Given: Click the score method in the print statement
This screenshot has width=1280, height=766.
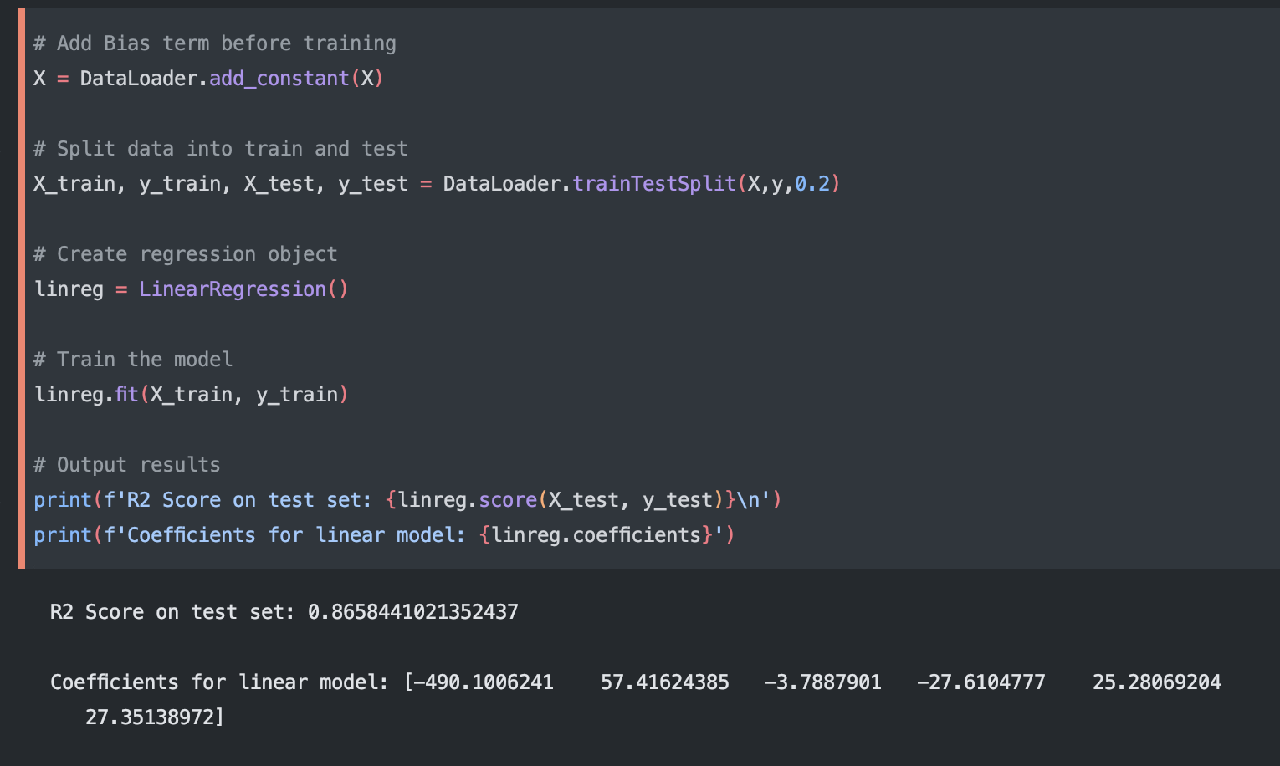Looking at the screenshot, I should click(508, 500).
